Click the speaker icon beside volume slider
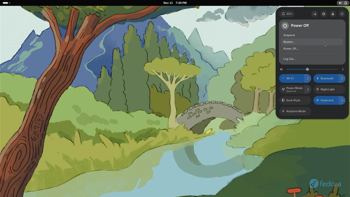350x197 pixels. point(281,69)
